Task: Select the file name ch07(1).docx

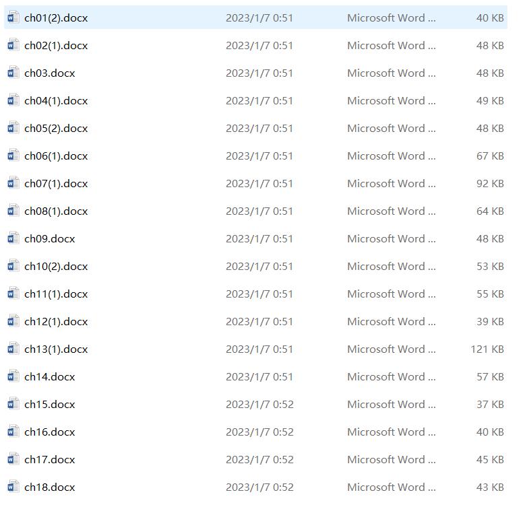Action: pos(56,184)
